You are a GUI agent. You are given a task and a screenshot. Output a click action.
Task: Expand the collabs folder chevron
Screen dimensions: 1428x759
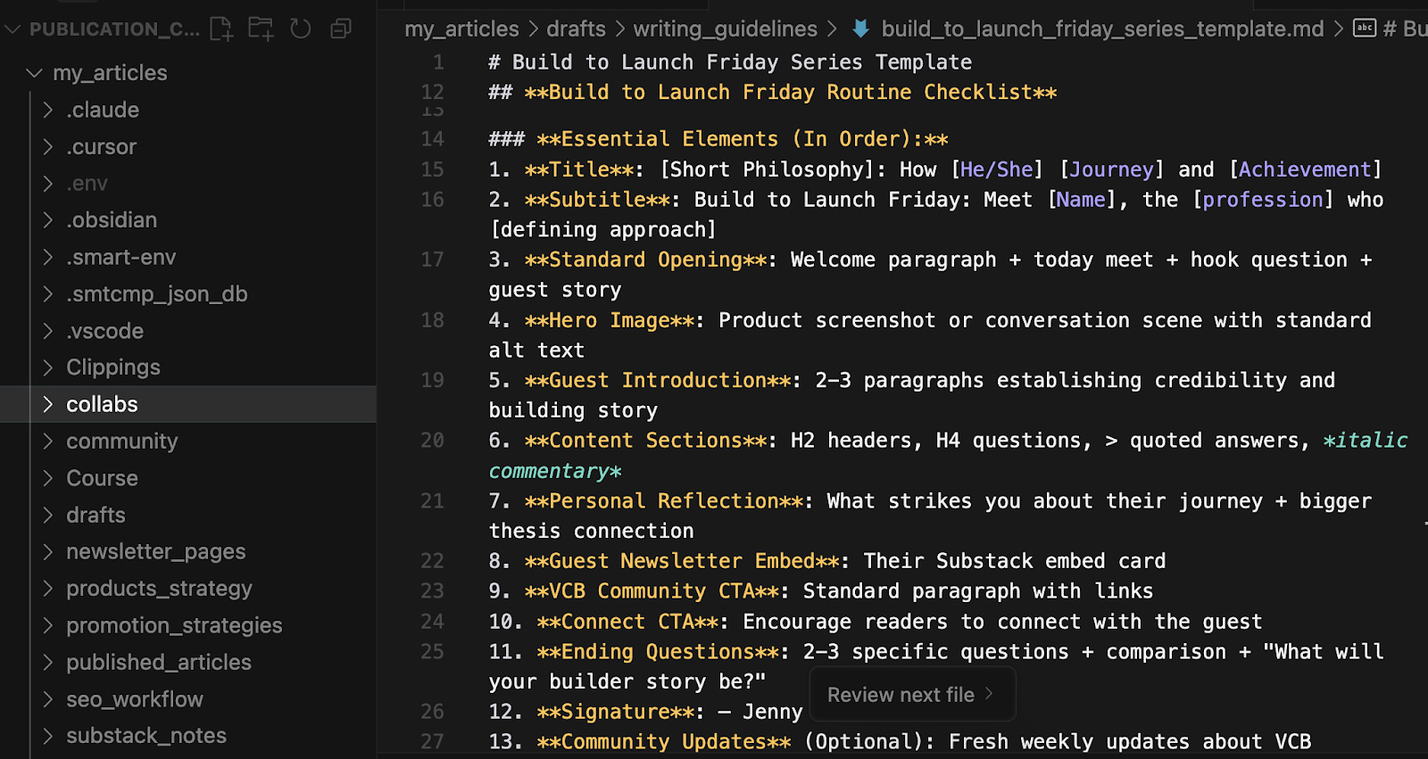(48, 404)
